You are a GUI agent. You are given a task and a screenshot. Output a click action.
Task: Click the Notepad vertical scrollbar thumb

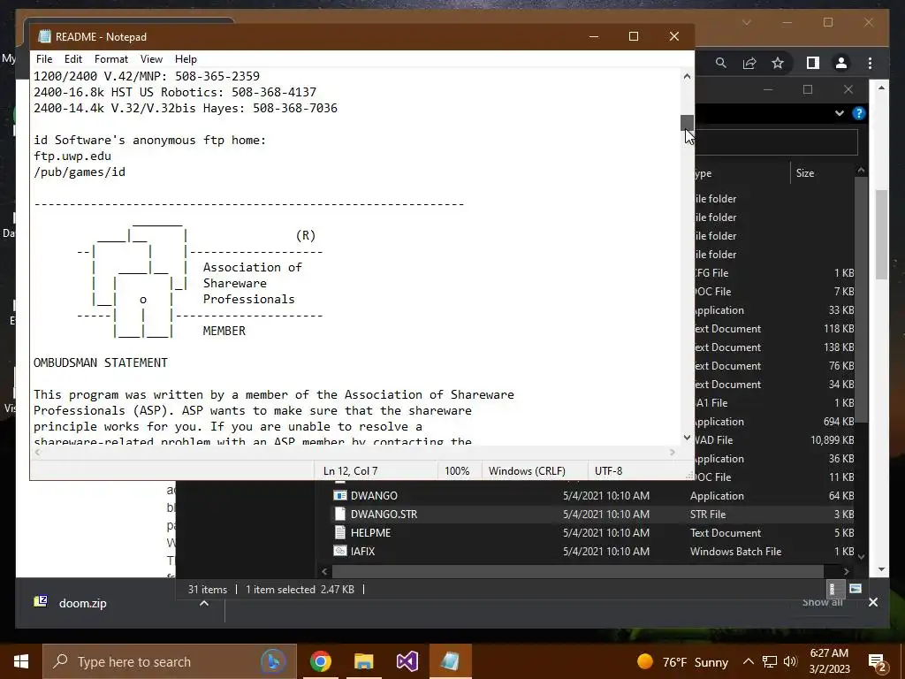click(687, 122)
